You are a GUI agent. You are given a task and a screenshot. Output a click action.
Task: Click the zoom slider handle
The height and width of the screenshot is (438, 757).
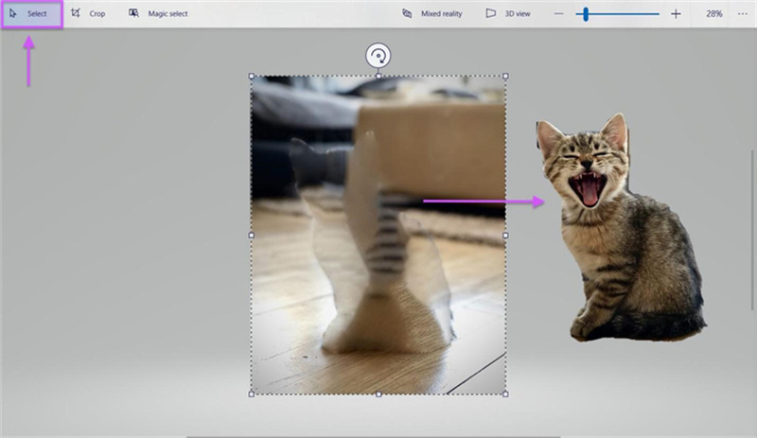coord(587,14)
